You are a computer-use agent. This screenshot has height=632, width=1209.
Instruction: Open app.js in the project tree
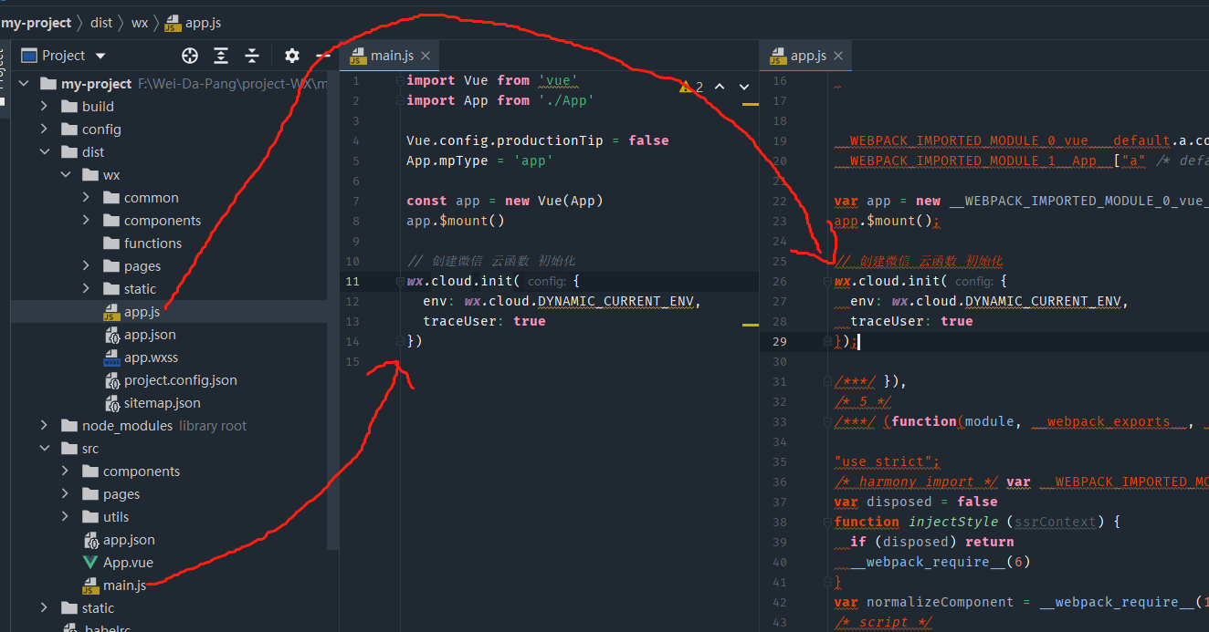coord(142,312)
